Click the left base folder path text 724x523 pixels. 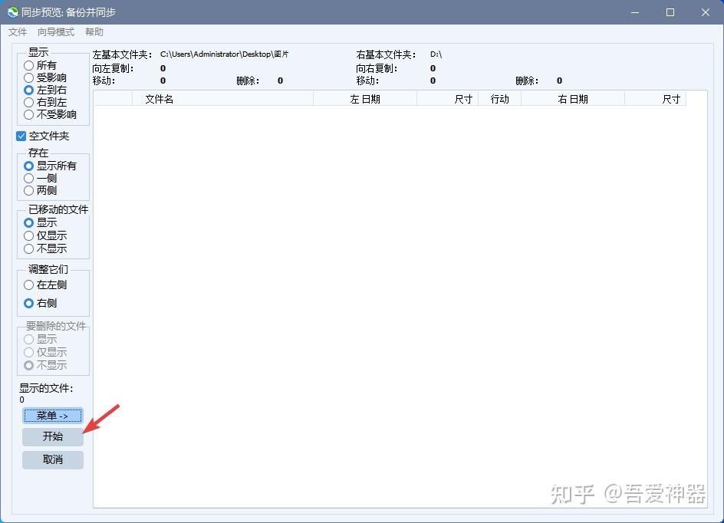point(225,54)
